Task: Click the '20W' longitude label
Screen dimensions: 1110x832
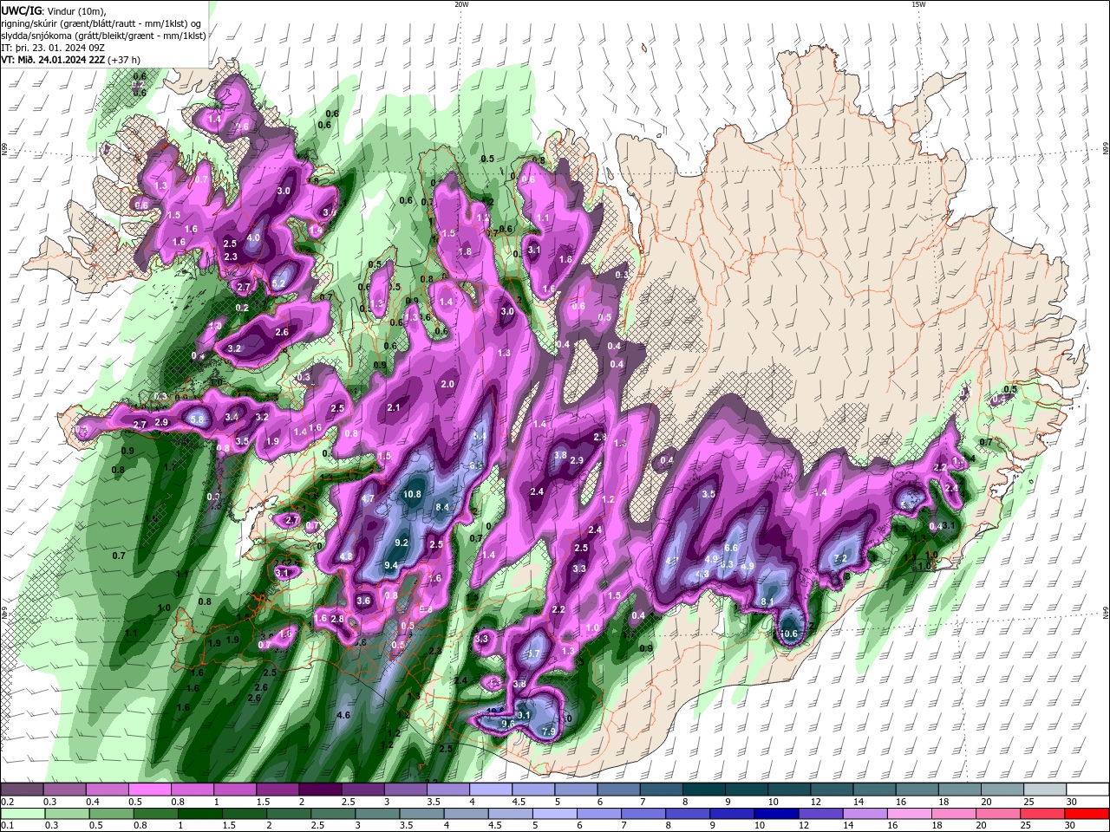Action: (x=461, y=4)
